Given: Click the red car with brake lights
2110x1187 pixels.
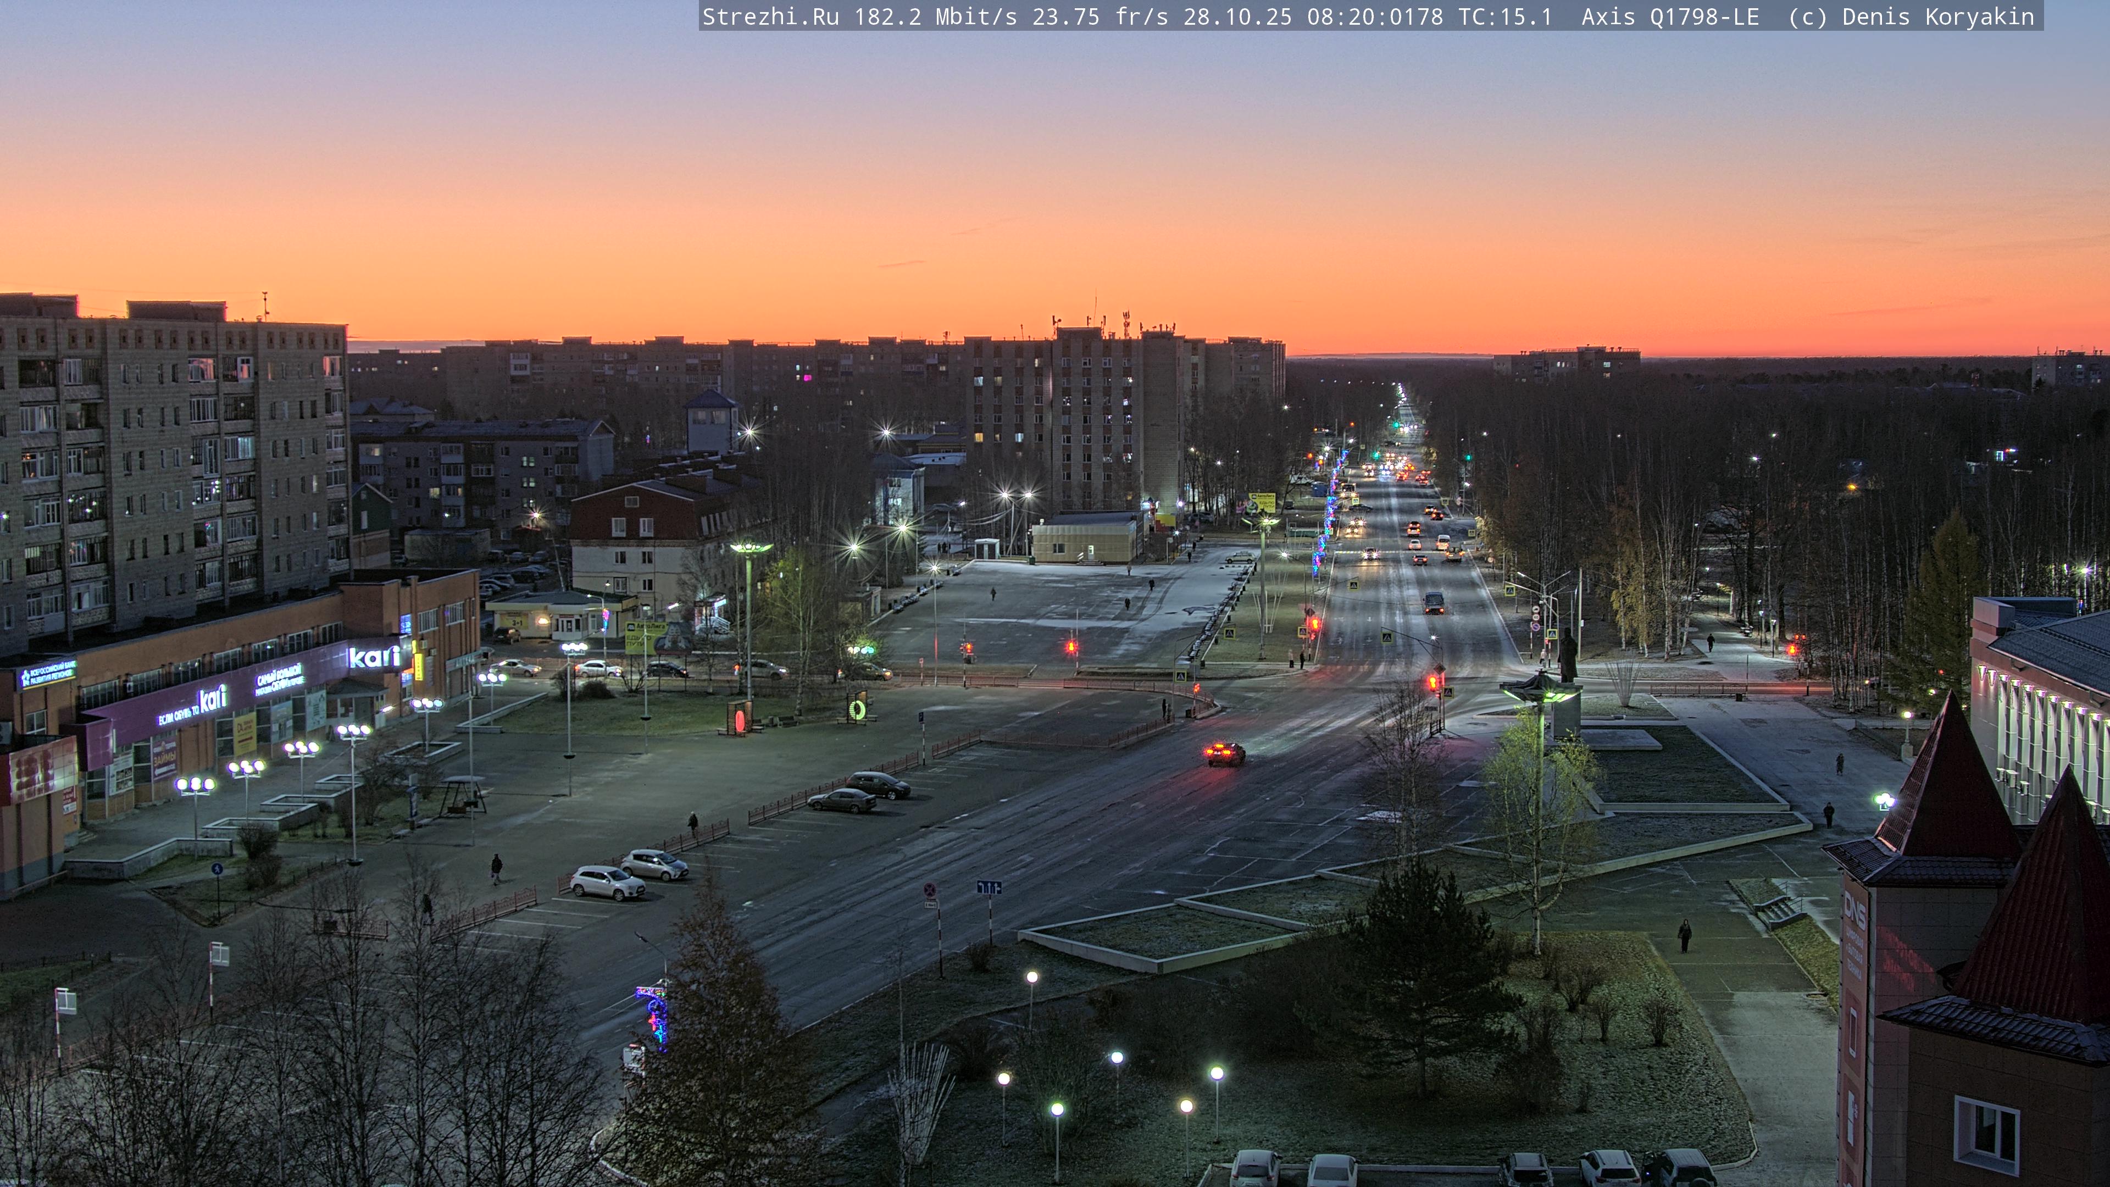Looking at the screenshot, I should (1225, 753).
